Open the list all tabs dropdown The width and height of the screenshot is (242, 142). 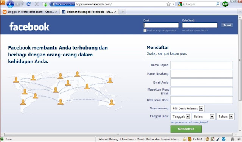pos(240,12)
